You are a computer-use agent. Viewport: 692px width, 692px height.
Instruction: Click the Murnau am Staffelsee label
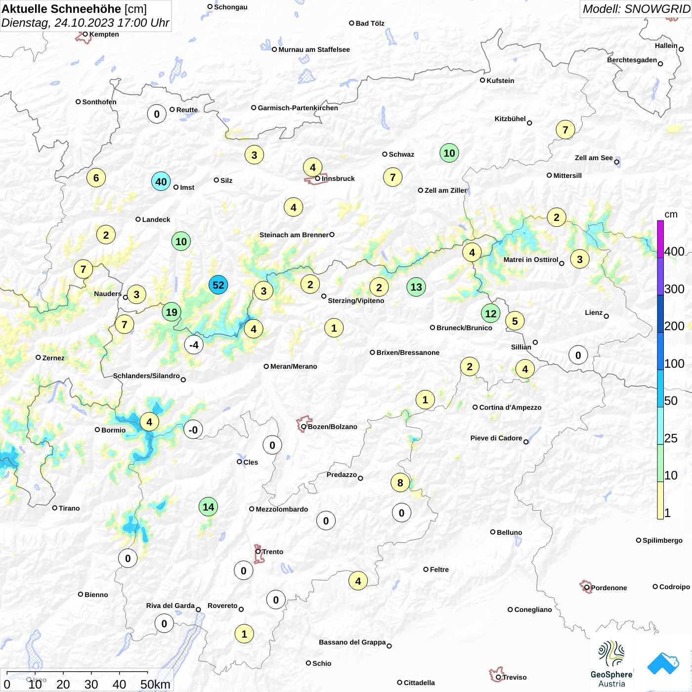[x=314, y=49]
